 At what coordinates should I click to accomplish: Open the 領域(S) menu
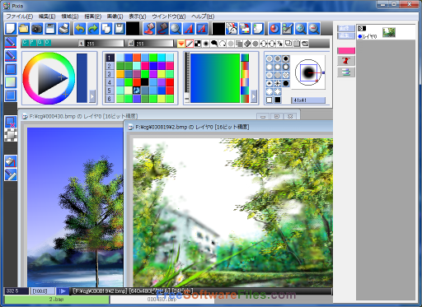(70, 16)
